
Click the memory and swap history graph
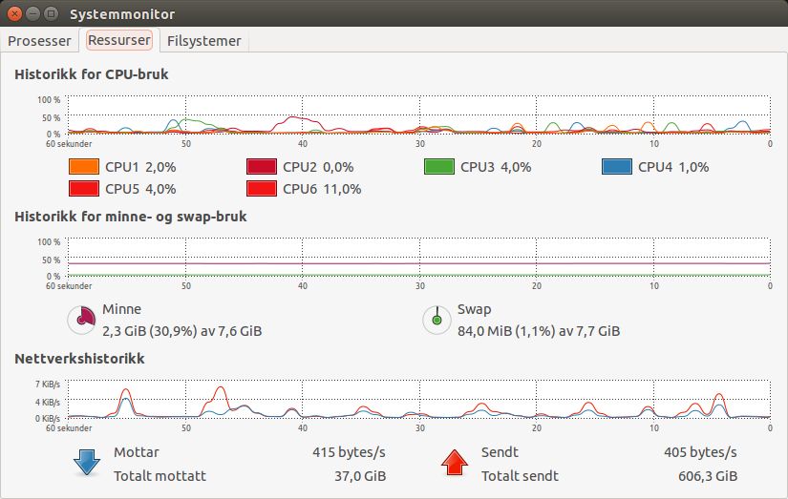418,257
